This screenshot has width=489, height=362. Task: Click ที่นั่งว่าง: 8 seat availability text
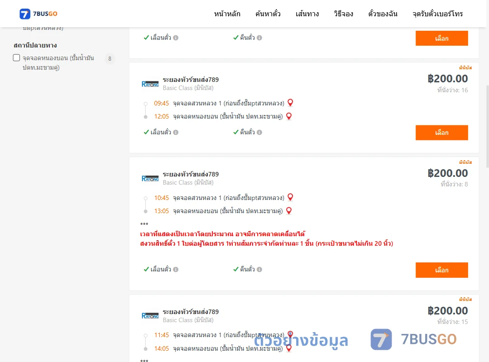pos(455,184)
